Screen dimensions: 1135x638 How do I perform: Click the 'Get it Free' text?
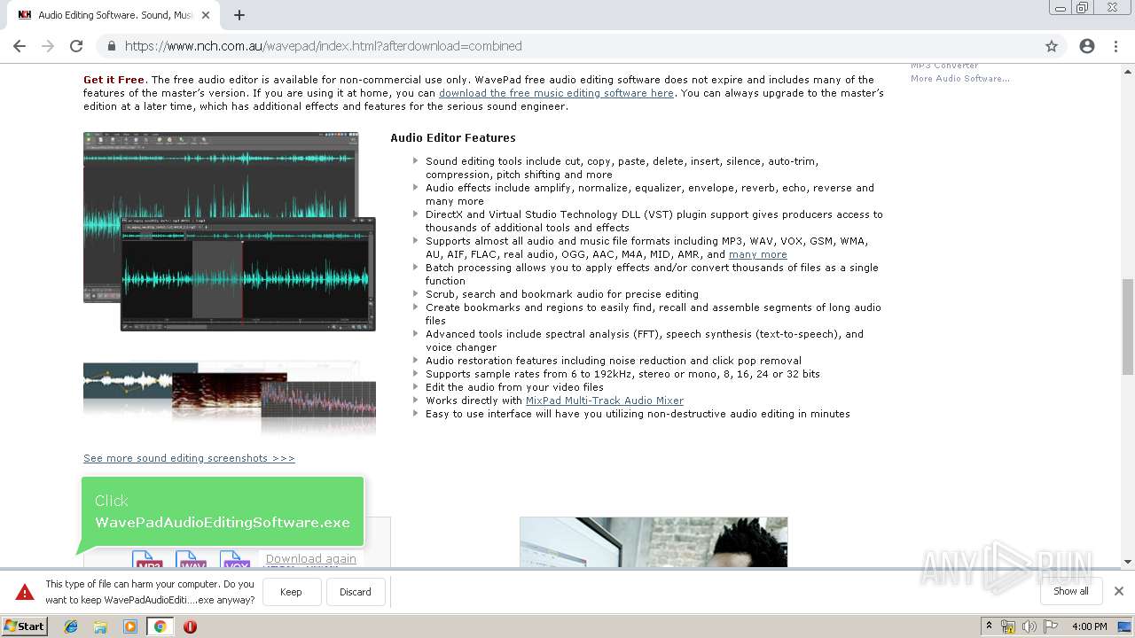(x=113, y=80)
